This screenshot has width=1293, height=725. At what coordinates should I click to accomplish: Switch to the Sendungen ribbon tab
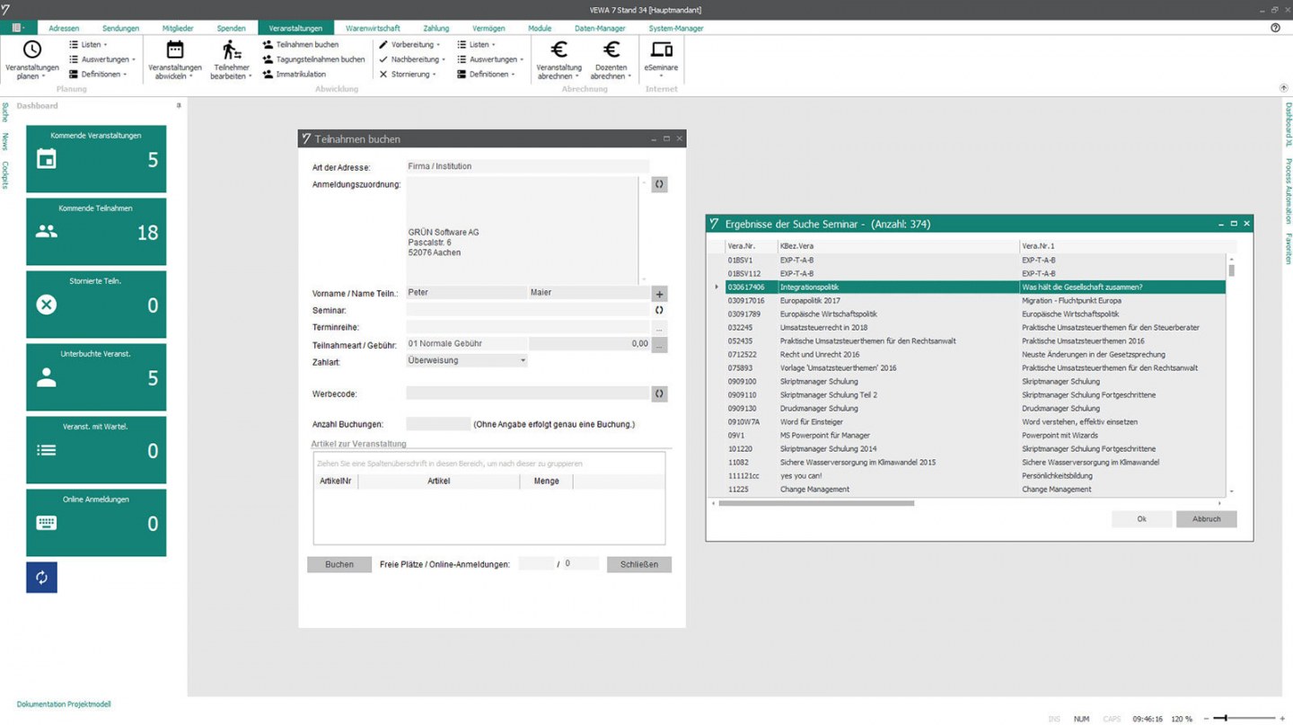120,28
